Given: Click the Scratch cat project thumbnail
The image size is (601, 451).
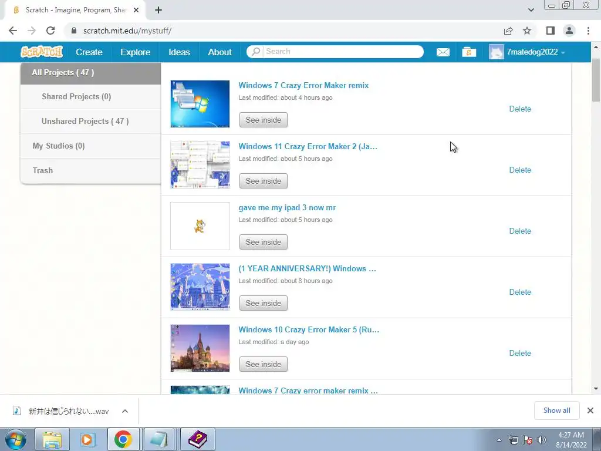Looking at the screenshot, I should 200,226.
